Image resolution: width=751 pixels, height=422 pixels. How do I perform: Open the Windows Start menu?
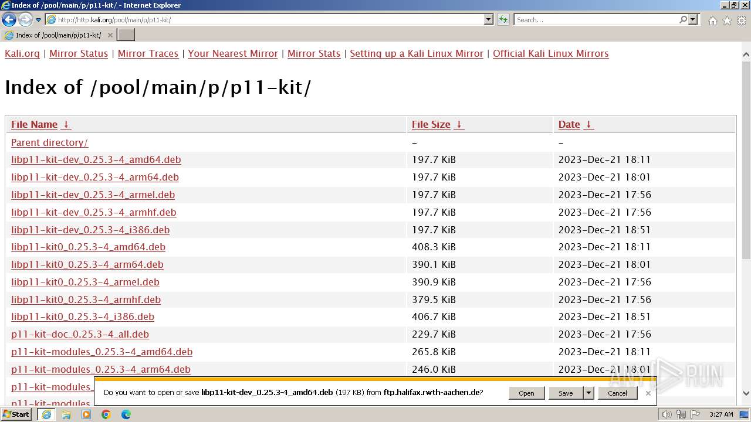tap(16, 414)
